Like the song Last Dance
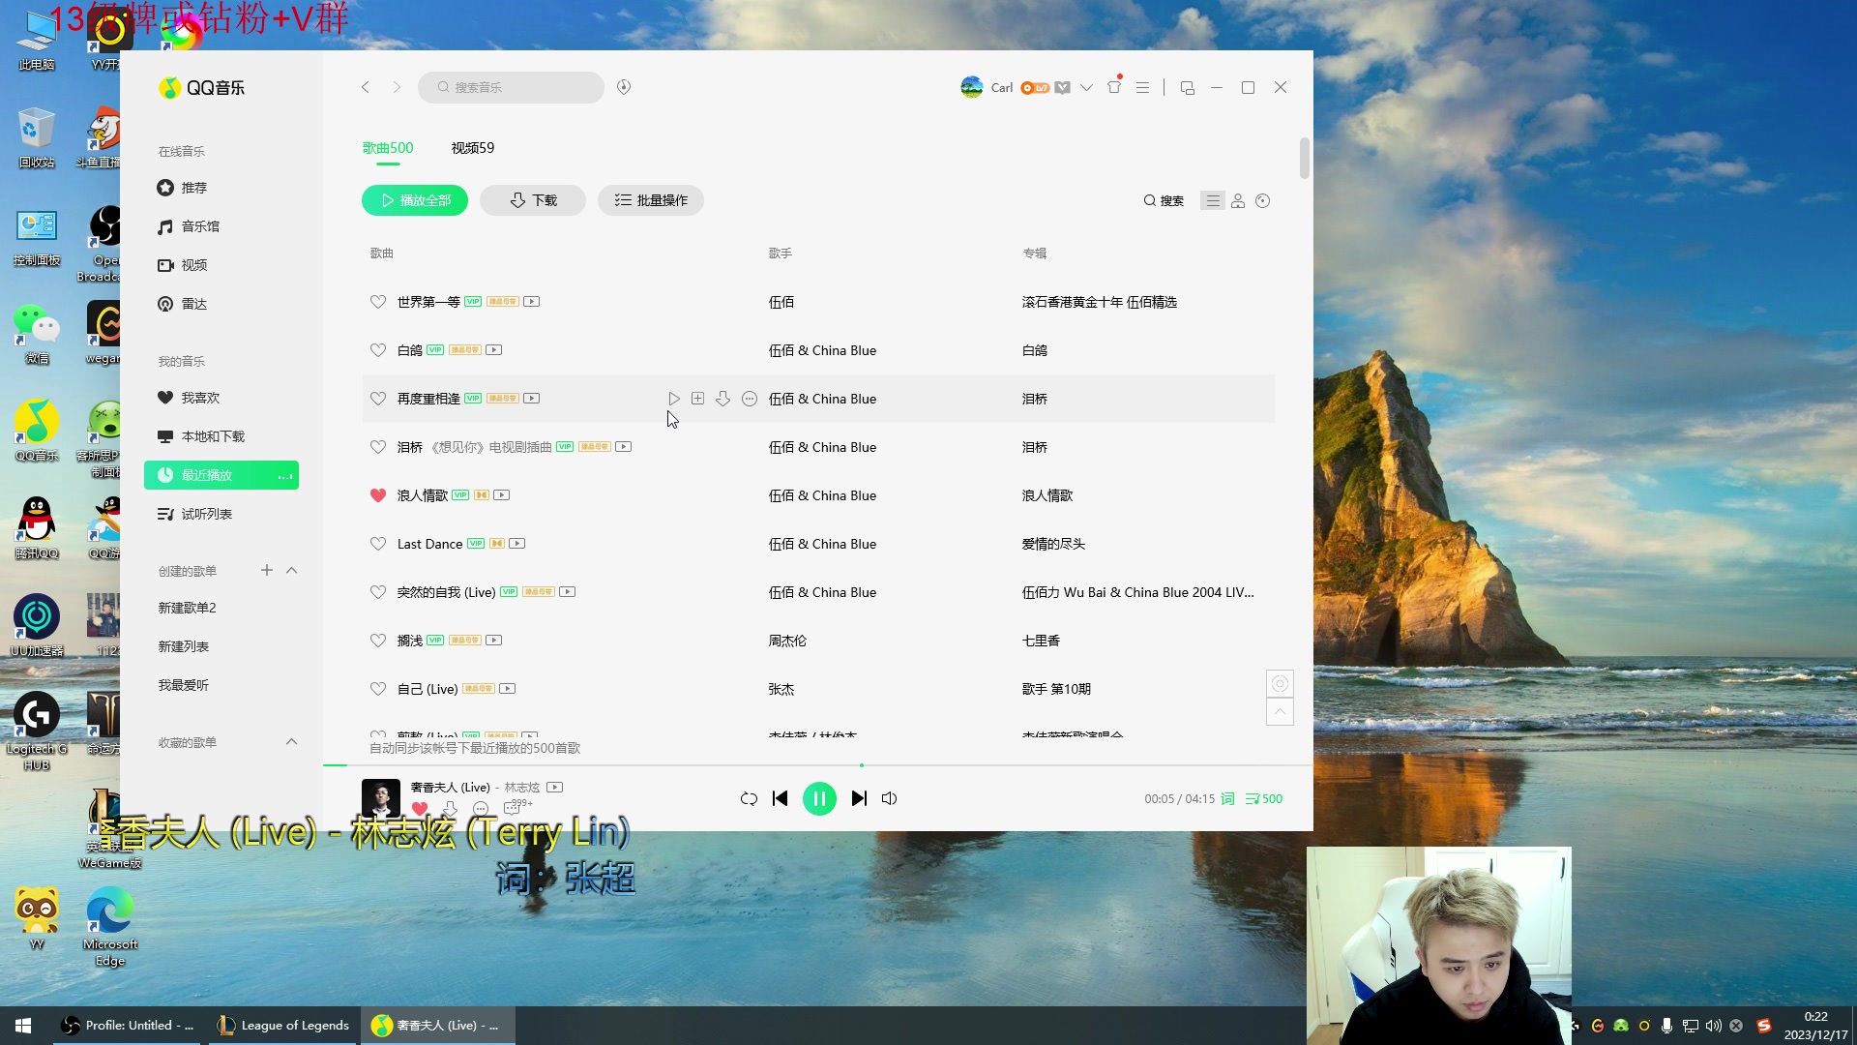1857x1045 pixels. pos(378,544)
